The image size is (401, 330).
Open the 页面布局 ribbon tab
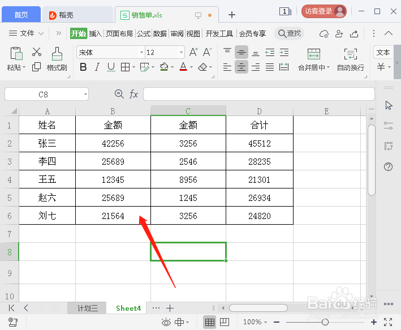(119, 33)
